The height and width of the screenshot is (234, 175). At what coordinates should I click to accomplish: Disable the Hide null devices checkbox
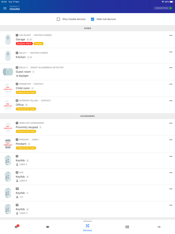[x=92, y=19]
